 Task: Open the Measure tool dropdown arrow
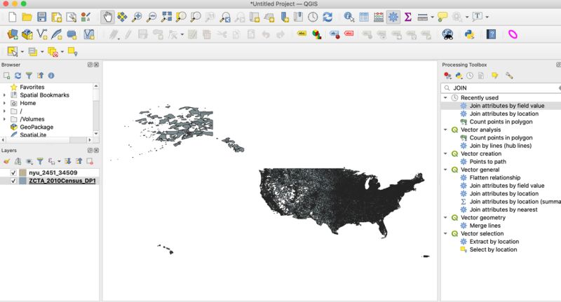(x=432, y=17)
